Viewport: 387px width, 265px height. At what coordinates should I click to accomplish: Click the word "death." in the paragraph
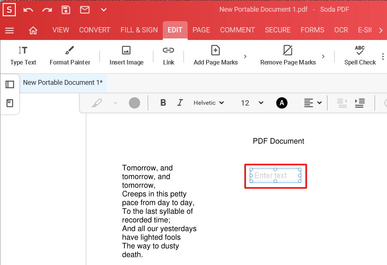coord(133,254)
